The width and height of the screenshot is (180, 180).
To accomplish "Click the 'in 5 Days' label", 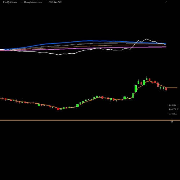I will coord(173,114).
